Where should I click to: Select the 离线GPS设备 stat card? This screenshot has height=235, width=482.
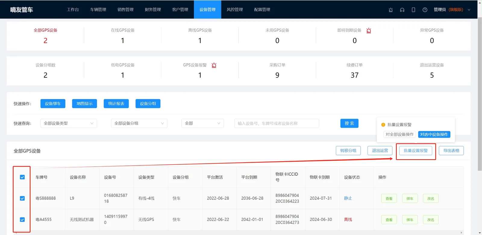[x=200, y=36]
